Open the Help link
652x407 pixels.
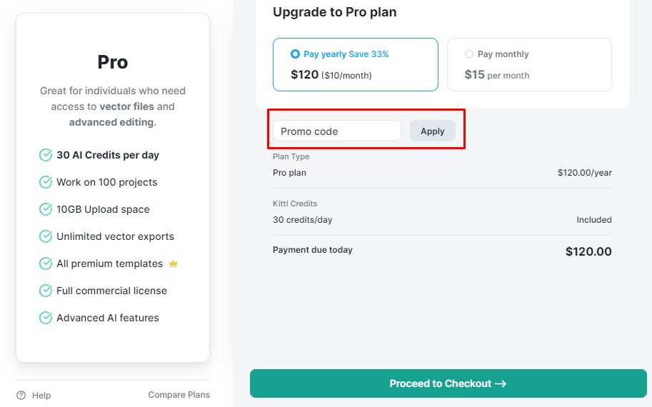tap(41, 395)
